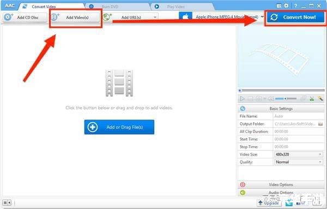The image size is (327, 209).
Task: Open the magic wand effects icon
Action: coord(320,99)
